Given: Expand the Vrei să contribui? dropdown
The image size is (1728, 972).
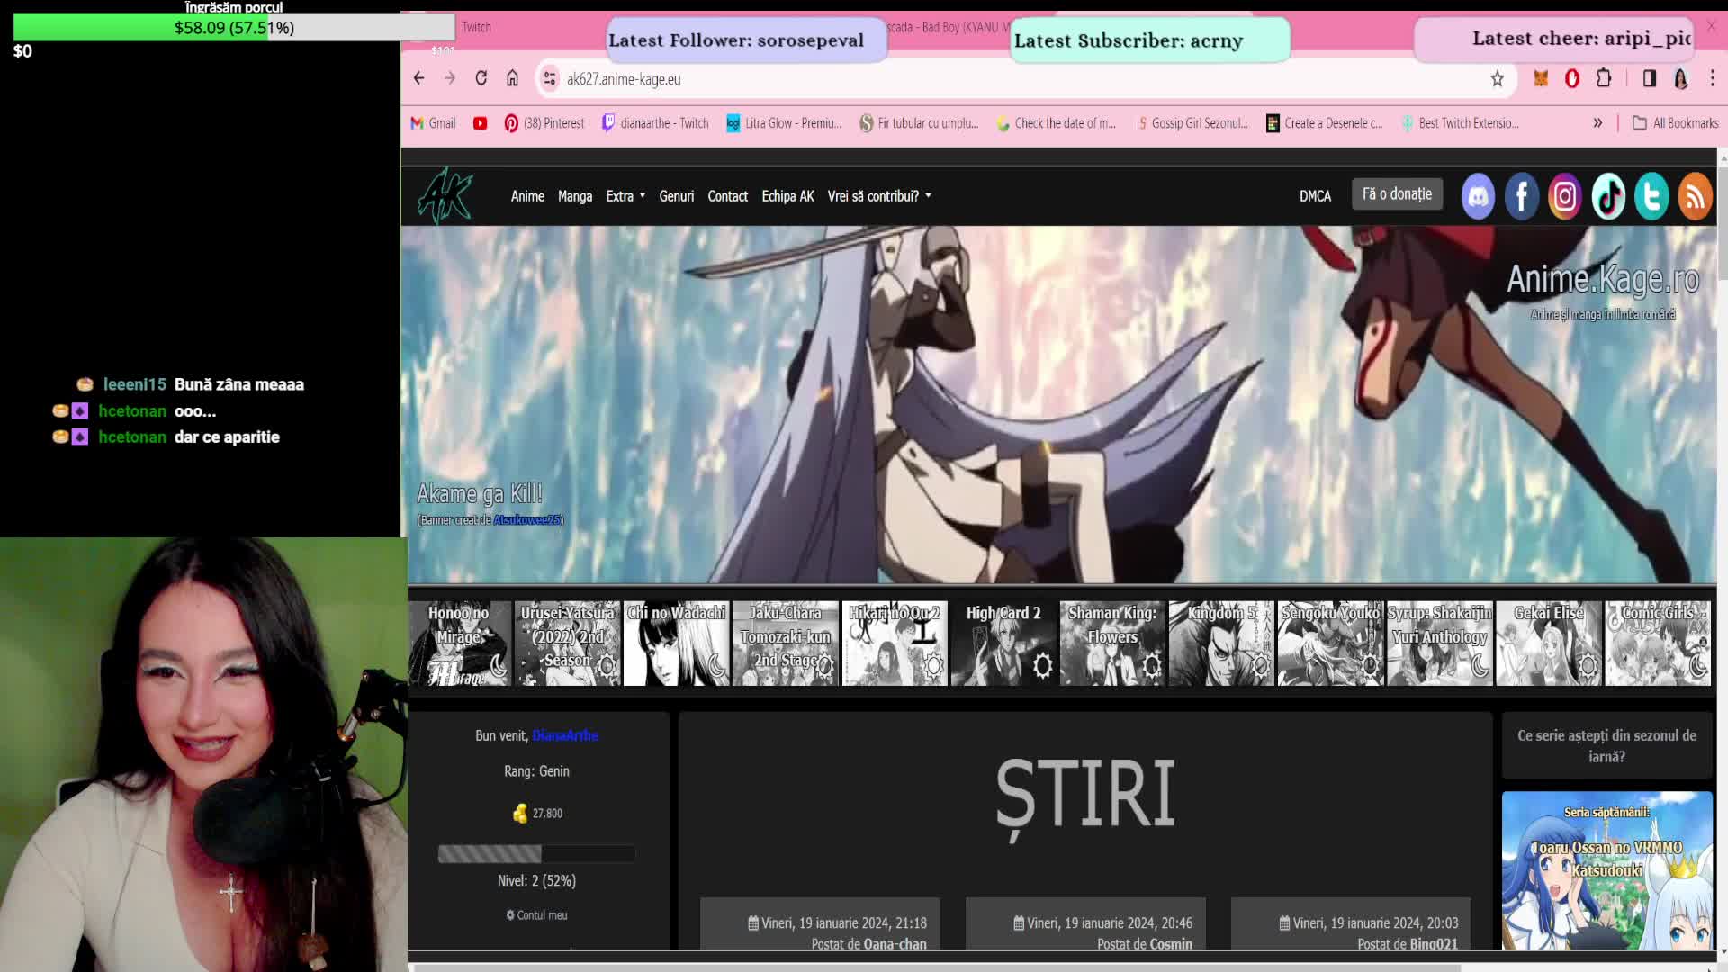Looking at the screenshot, I should pyautogui.click(x=879, y=196).
